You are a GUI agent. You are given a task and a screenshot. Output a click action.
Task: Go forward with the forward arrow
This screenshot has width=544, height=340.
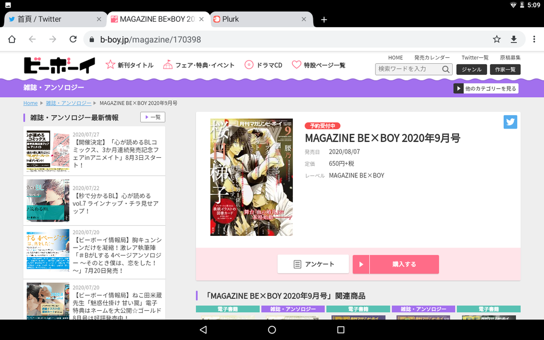53,39
